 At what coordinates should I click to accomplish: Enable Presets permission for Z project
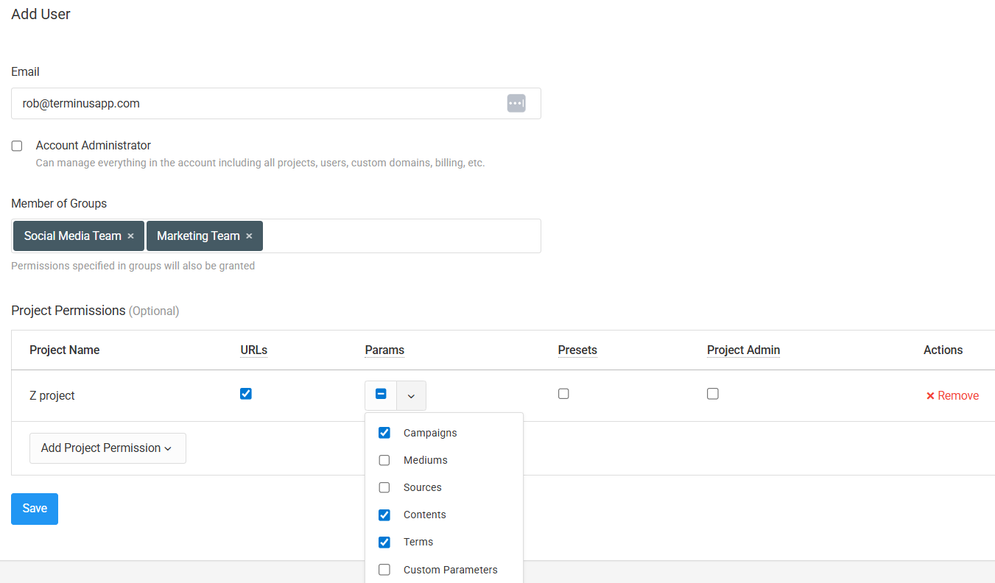[x=563, y=394]
